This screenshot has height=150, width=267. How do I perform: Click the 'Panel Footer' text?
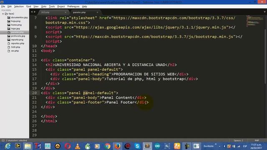click(x=121, y=102)
